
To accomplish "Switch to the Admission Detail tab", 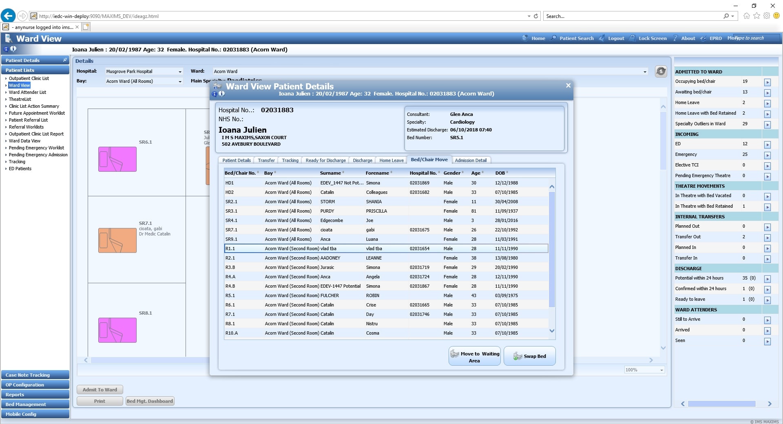I will click(471, 160).
